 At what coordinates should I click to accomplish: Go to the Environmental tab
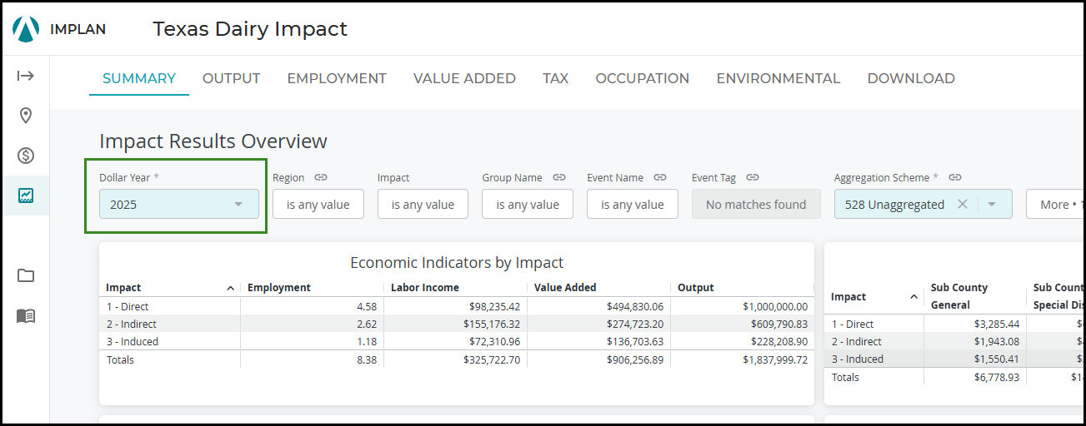(778, 78)
